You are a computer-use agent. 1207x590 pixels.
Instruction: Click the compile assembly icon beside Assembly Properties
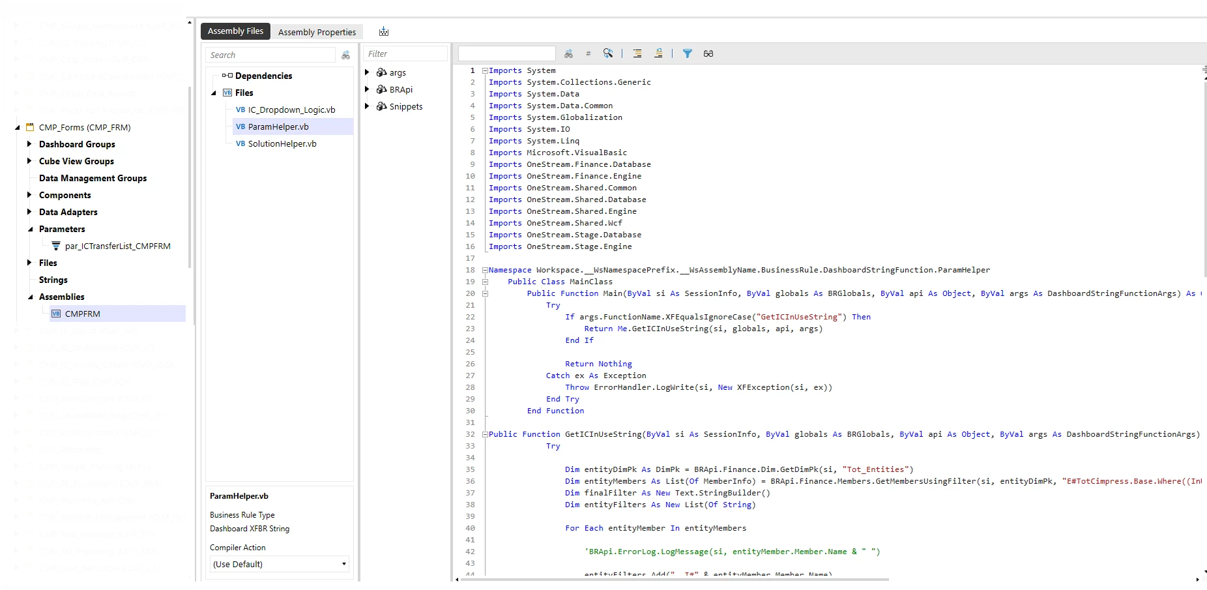tap(384, 31)
